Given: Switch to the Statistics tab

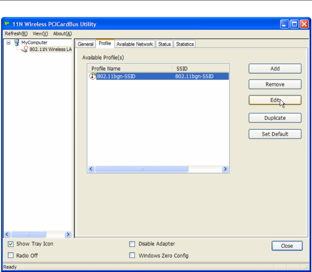Looking at the screenshot, I should pyautogui.click(x=185, y=44).
